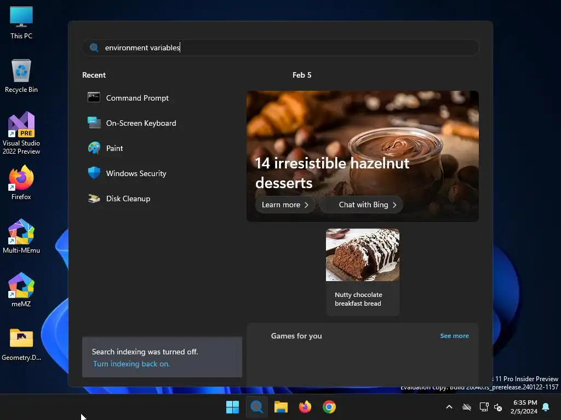Open Google Chrome from taskbar
The width and height of the screenshot is (561, 420).
[329, 407]
